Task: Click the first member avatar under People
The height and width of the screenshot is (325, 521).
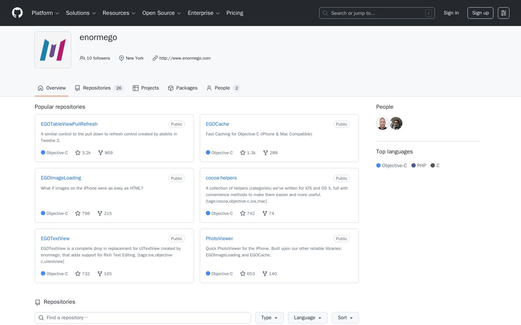Action: [x=382, y=123]
